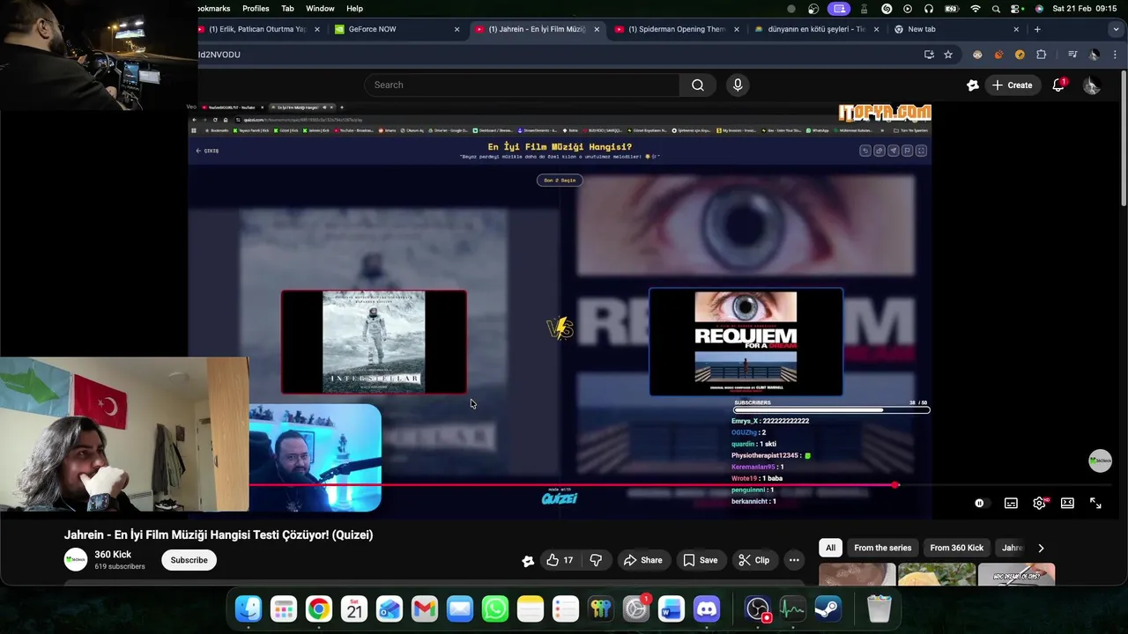Viewport: 1128px width, 634px height.
Task: Toggle subtitles closed captions
Action: (1011, 503)
